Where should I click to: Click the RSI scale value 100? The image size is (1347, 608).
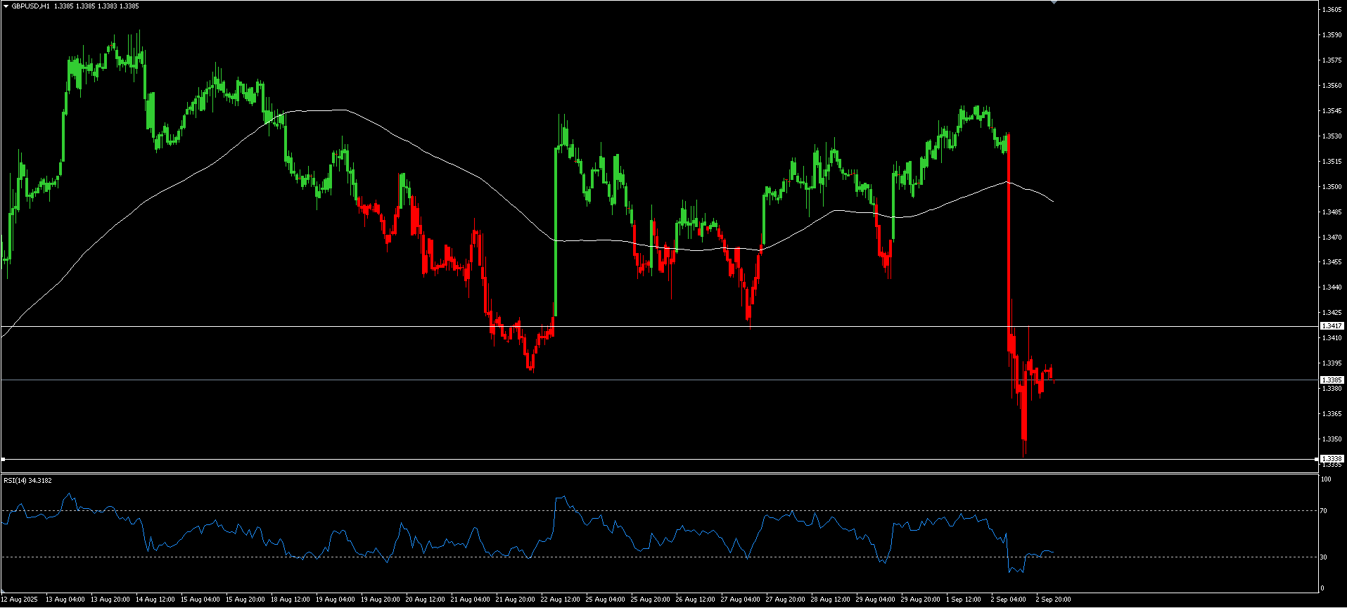(x=1326, y=479)
